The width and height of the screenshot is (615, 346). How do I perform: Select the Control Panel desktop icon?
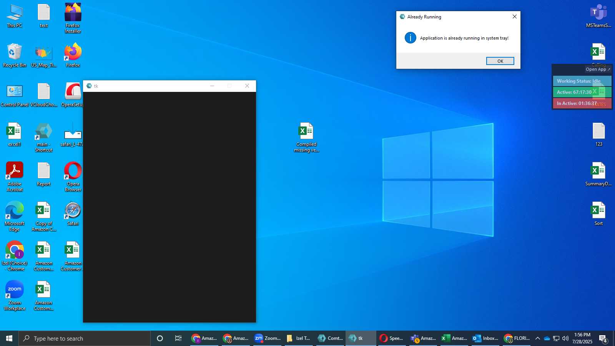[x=15, y=95]
